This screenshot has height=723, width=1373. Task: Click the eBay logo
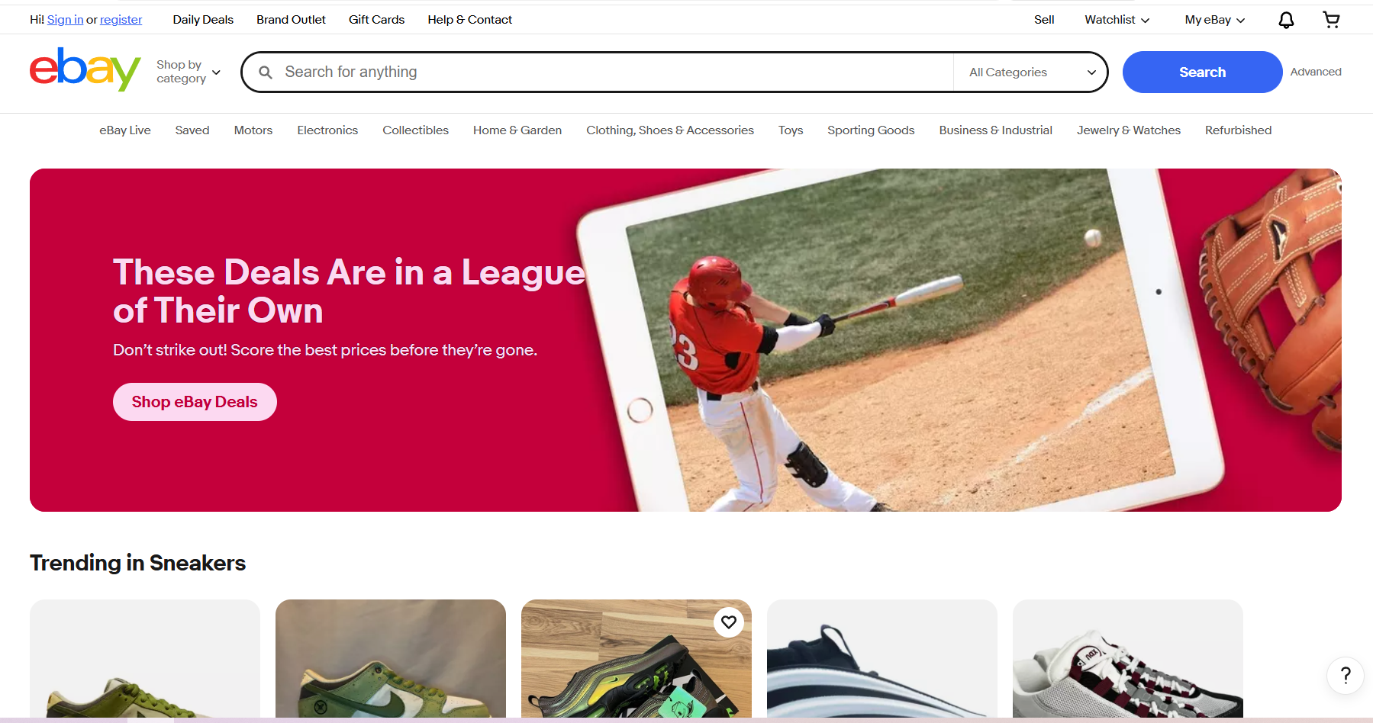coord(85,69)
